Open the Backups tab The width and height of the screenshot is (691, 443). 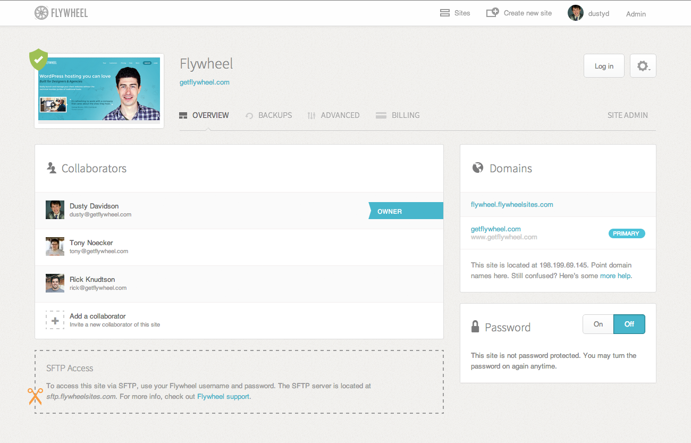269,115
